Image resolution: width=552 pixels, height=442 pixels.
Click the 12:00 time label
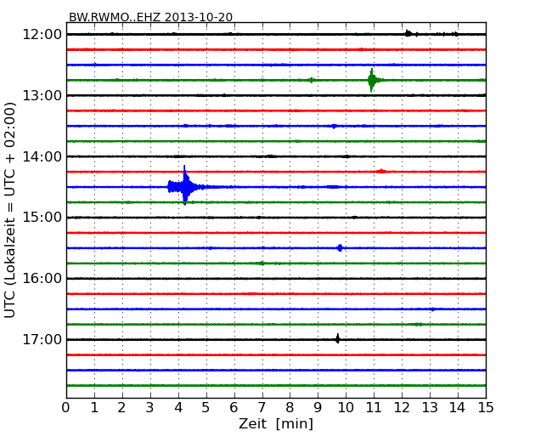[42, 35]
